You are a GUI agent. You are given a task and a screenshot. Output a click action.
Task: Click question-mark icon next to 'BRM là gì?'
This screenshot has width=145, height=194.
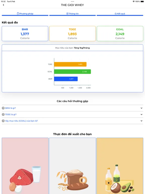3,108
